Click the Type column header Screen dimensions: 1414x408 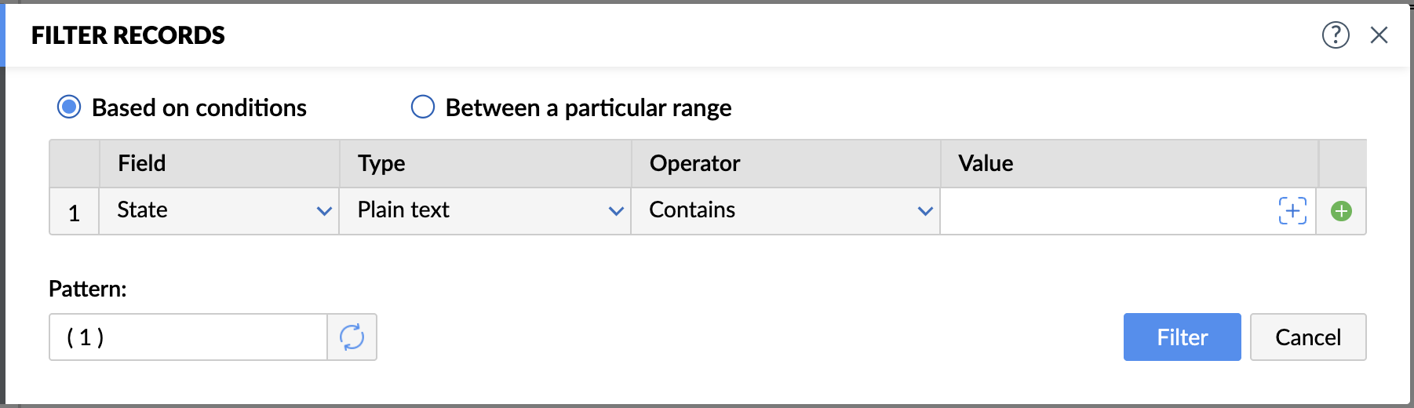(381, 163)
